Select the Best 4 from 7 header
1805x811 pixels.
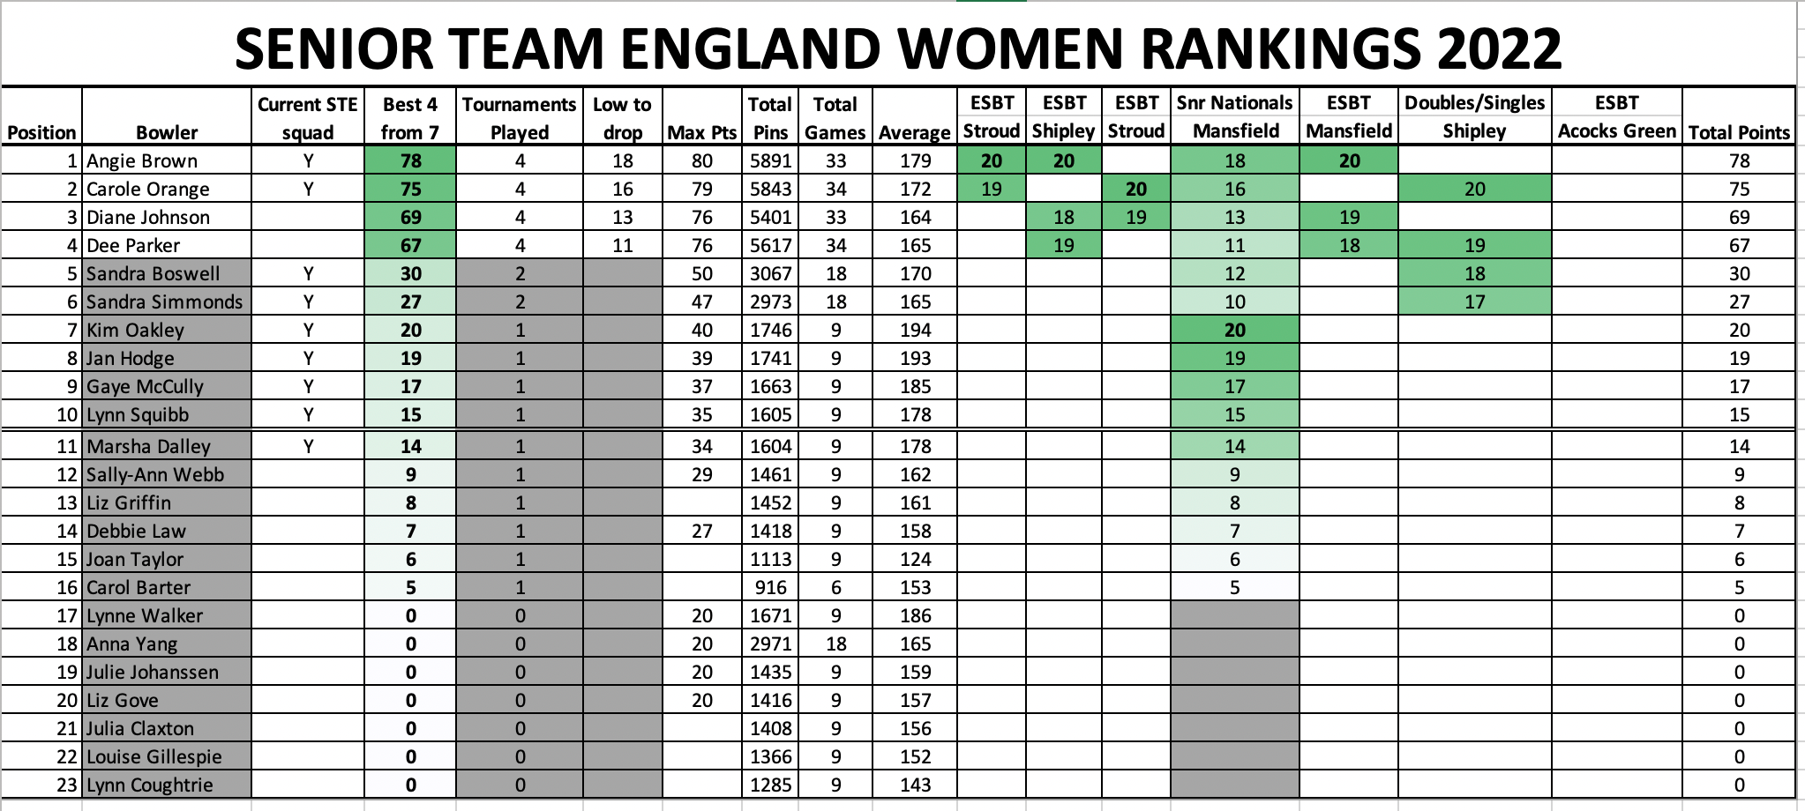point(410,116)
